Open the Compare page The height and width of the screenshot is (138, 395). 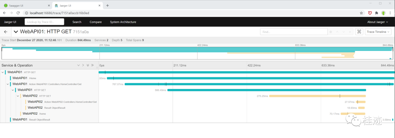[96, 22]
